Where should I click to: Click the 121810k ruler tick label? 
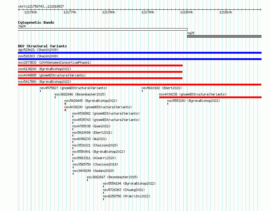[x=226, y=12]
